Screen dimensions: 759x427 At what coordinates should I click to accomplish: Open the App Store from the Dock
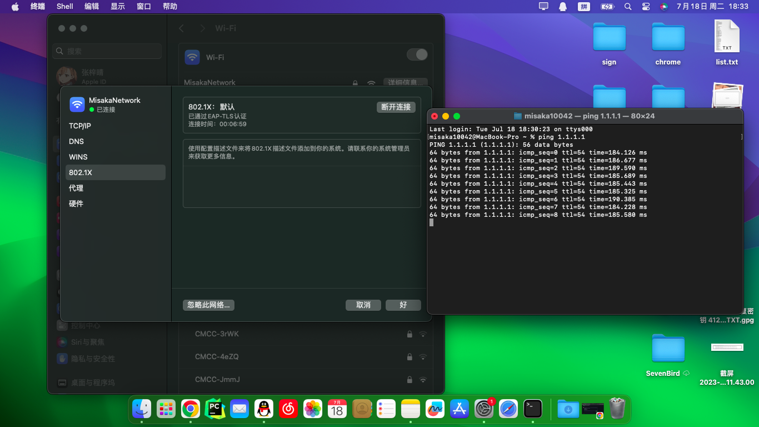point(460,409)
